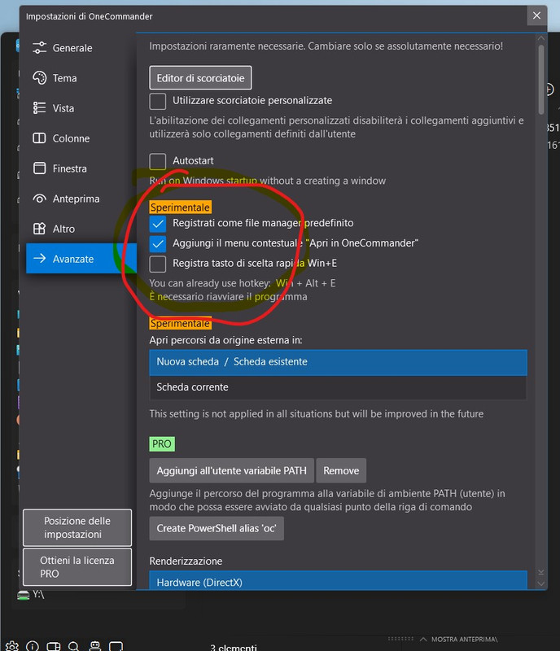Viewport: 560px width, 651px height.
Task: Click the settings dialog vertical scrollbar thumb
Action: point(541,80)
